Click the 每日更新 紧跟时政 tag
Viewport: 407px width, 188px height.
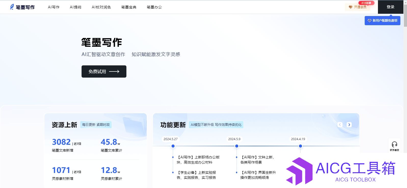coord(96,125)
